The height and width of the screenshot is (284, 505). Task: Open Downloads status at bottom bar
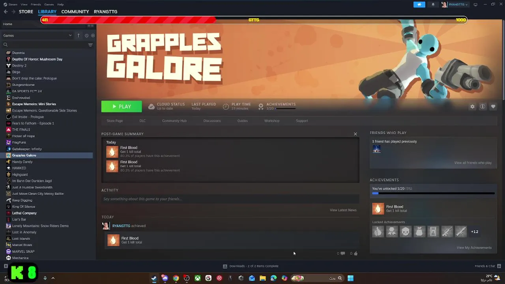(x=251, y=266)
